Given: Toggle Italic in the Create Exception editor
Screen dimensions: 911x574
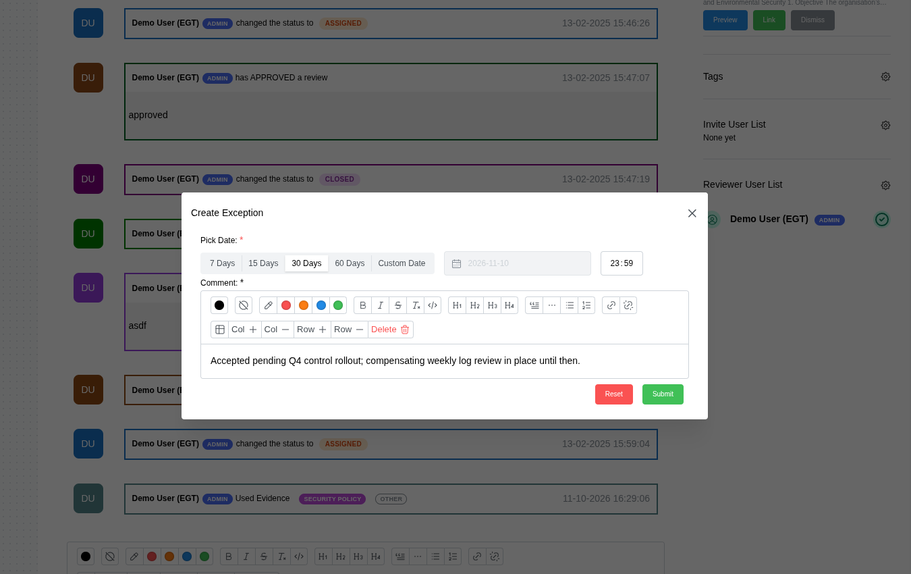Looking at the screenshot, I should pos(381,305).
